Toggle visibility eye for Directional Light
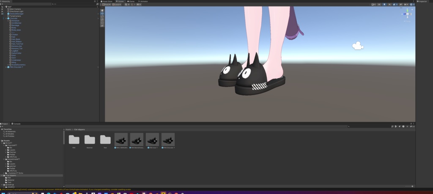433x194 pixels. (x=2, y=11)
